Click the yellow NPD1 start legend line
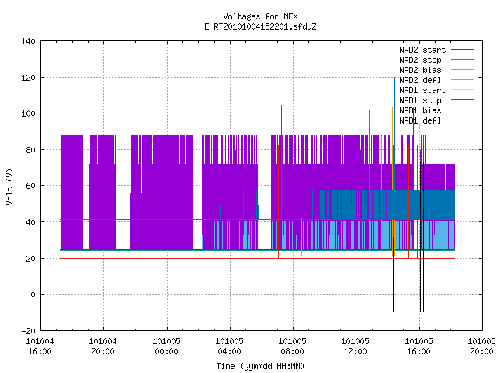The image size is (497, 373). click(463, 90)
